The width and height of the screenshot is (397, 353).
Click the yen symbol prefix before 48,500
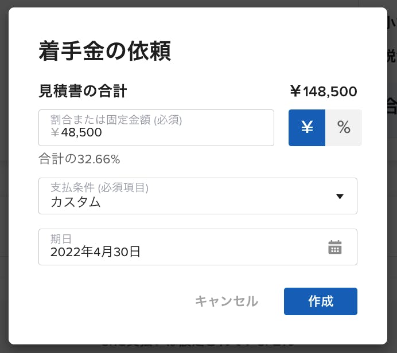point(55,132)
